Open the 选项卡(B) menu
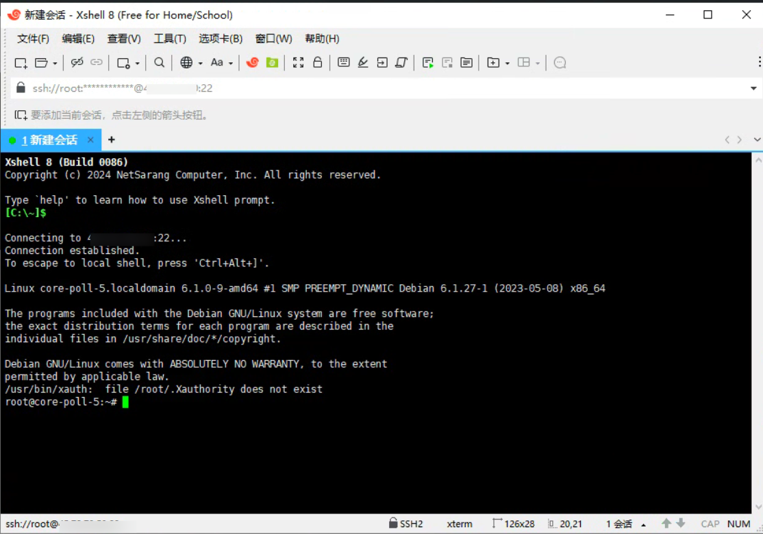Screen dimensions: 763x534 tap(221, 39)
